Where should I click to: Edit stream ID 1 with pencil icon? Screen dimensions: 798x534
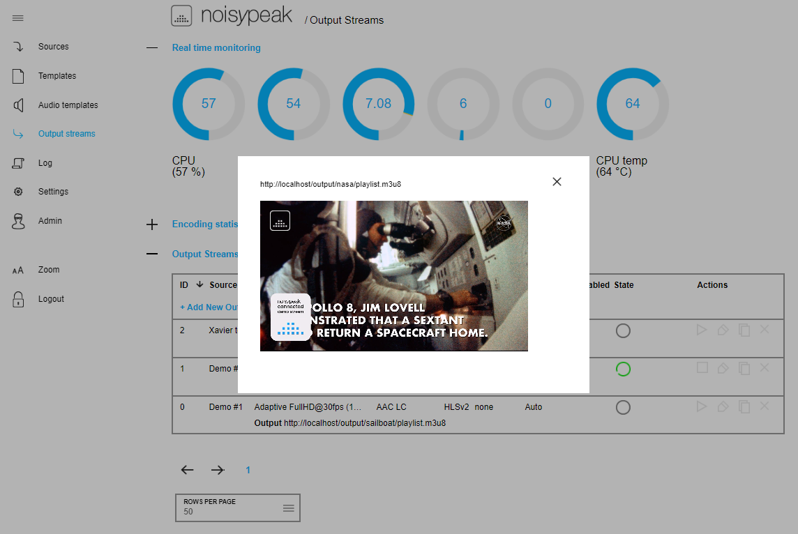723,368
